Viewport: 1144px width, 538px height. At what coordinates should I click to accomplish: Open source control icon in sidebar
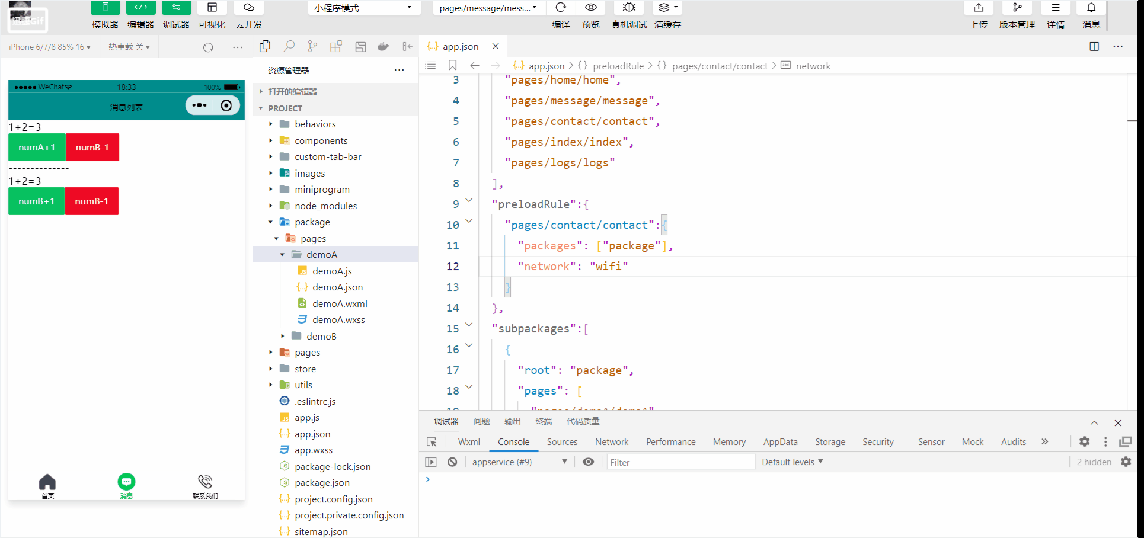point(312,47)
